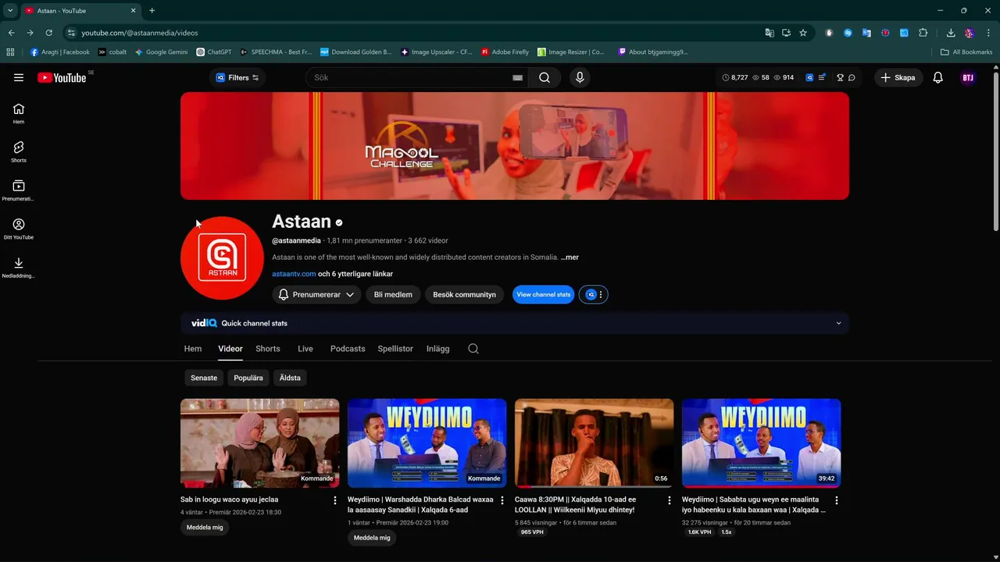This screenshot has width=1000, height=562.
Task: Open Shorts in the left sidebar
Action: coord(19,152)
